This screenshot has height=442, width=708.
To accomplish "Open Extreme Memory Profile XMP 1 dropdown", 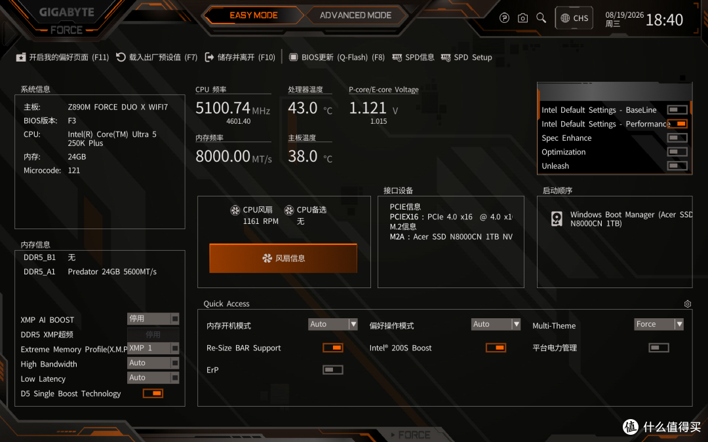I will [x=153, y=348].
